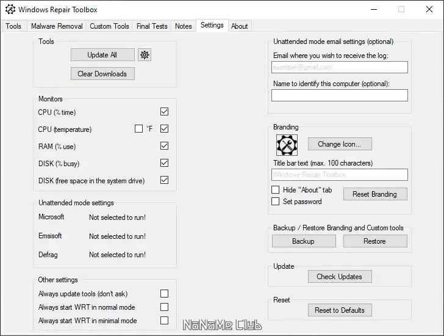The image size is (444, 336).
Task: Close the Windows Repair Toolbox window
Action: tap(429, 9)
